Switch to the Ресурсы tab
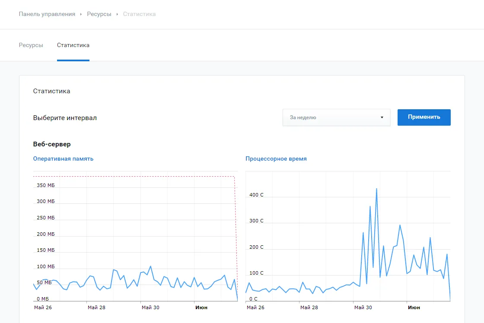 tap(31, 45)
